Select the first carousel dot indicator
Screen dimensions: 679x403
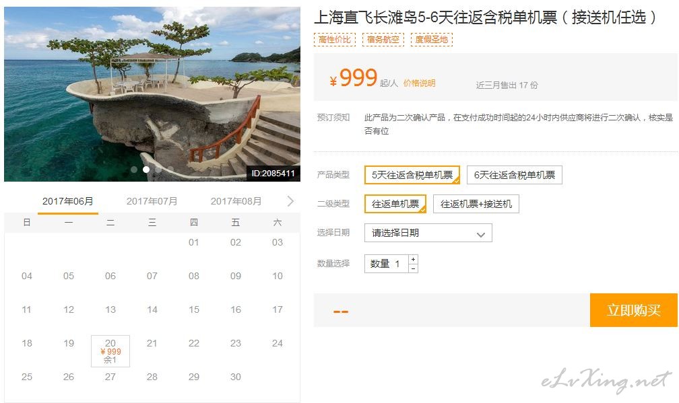tap(134, 170)
